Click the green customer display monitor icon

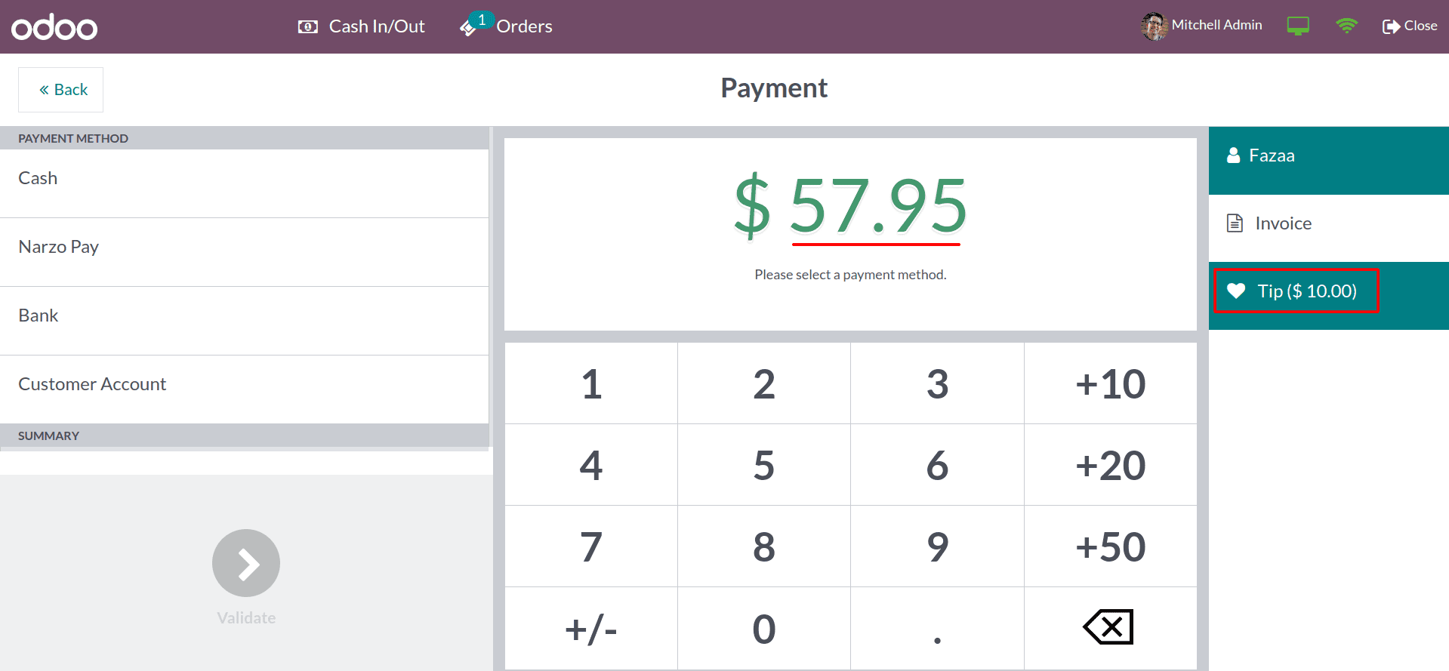1298,26
